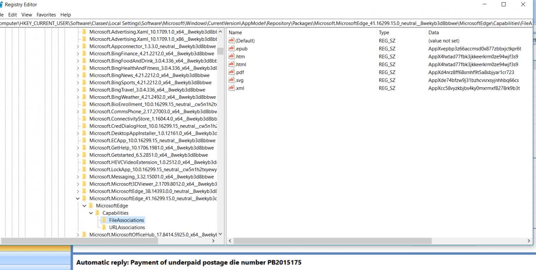The width and height of the screenshot is (536, 270).
Task: Click the string value icon beside (Default)
Action: (x=231, y=40)
